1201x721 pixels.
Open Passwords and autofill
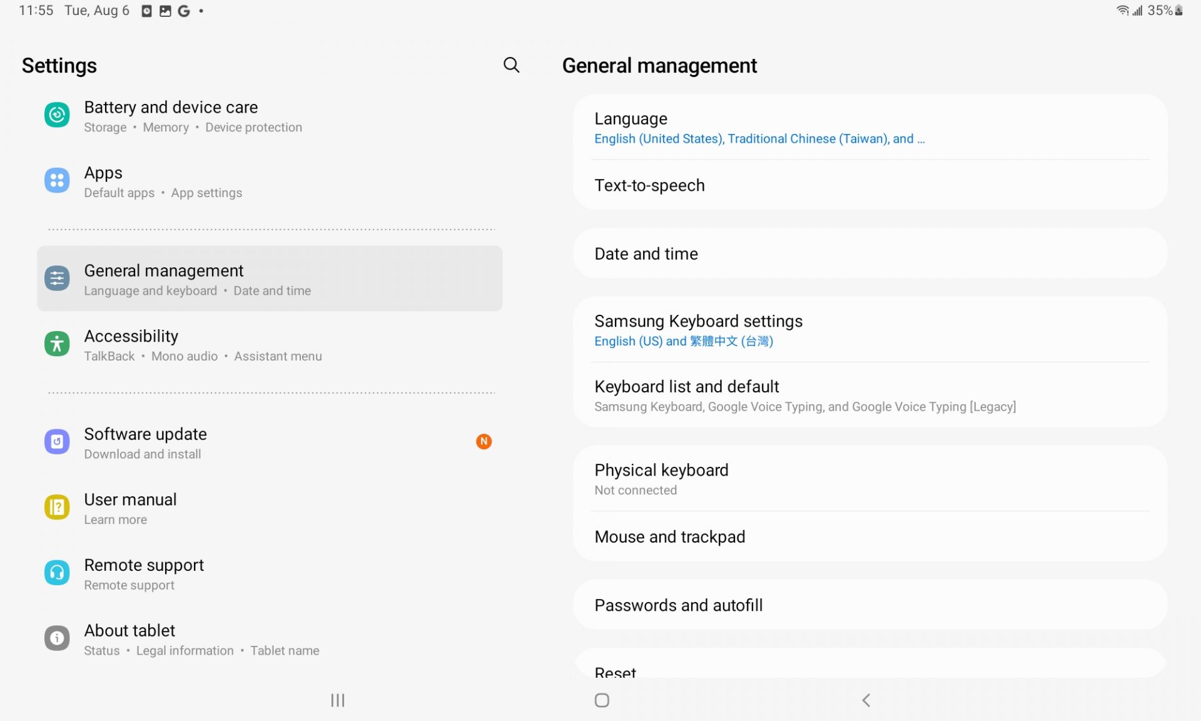(869, 605)
